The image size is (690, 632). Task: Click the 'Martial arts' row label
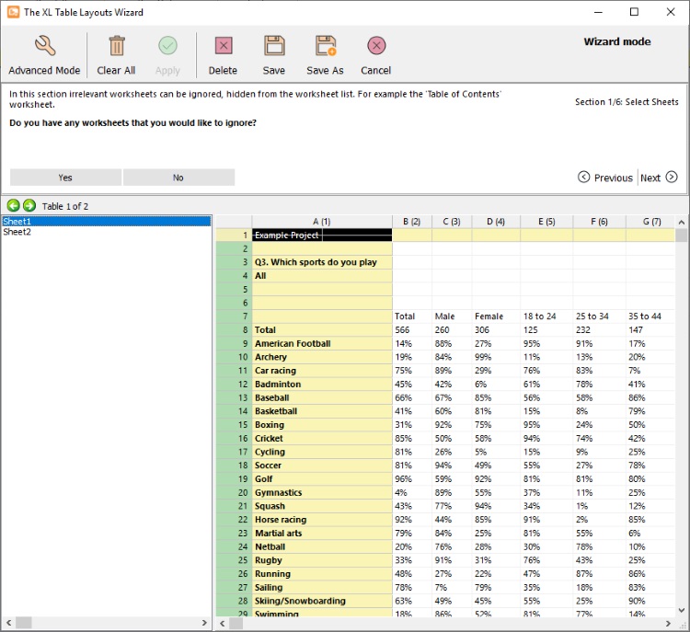(x=322, y=533)
